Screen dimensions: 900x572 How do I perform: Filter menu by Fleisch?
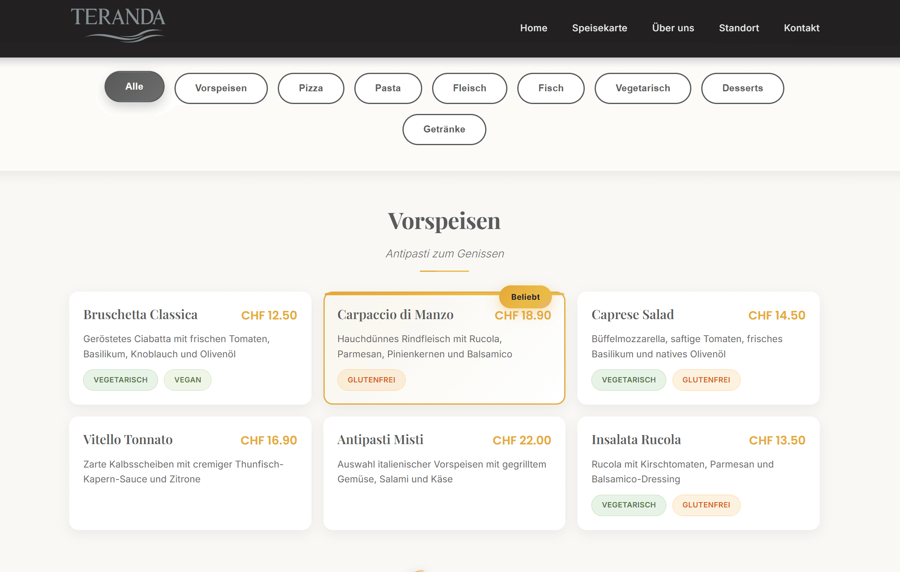469,88
